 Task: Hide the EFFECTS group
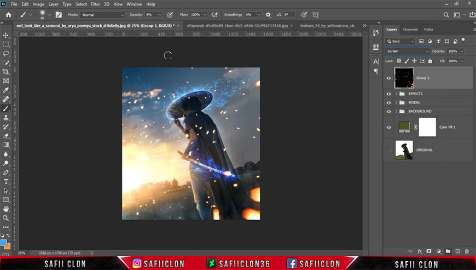click(x=388, y=94)
